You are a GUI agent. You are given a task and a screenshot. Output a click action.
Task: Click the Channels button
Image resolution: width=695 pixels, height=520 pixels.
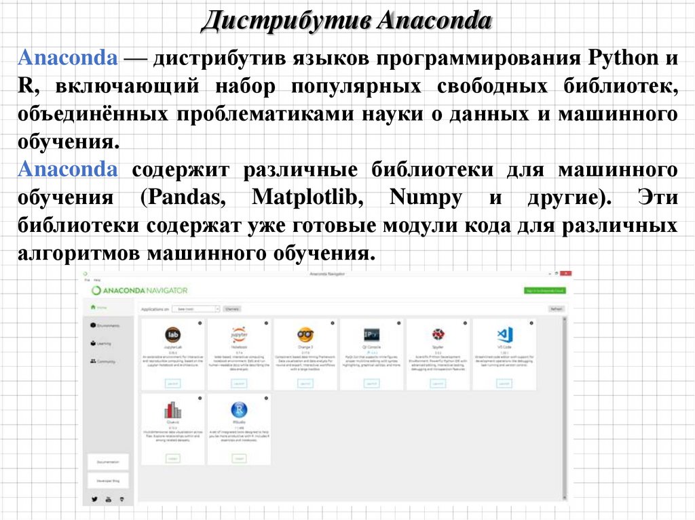(x=232, y=309)
